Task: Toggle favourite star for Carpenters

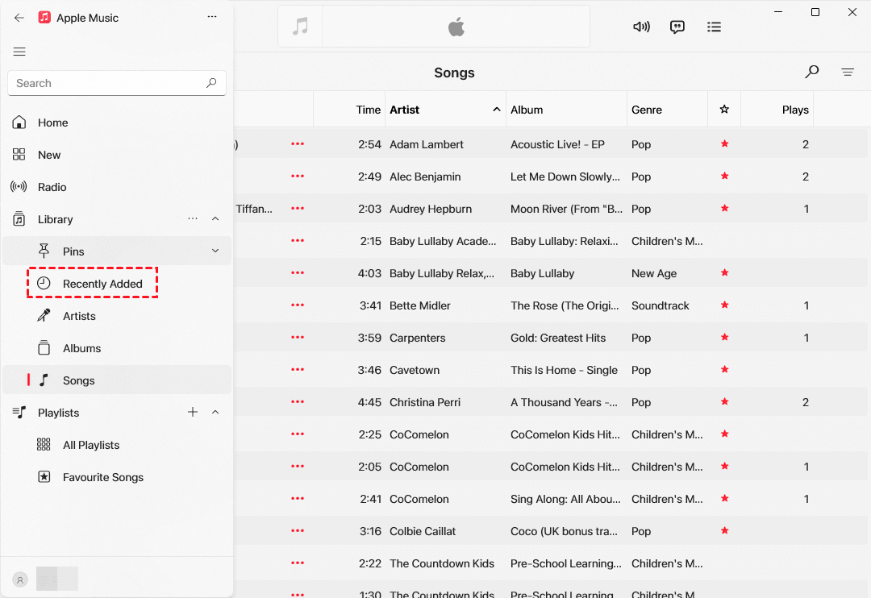Action: pos(724,337)
